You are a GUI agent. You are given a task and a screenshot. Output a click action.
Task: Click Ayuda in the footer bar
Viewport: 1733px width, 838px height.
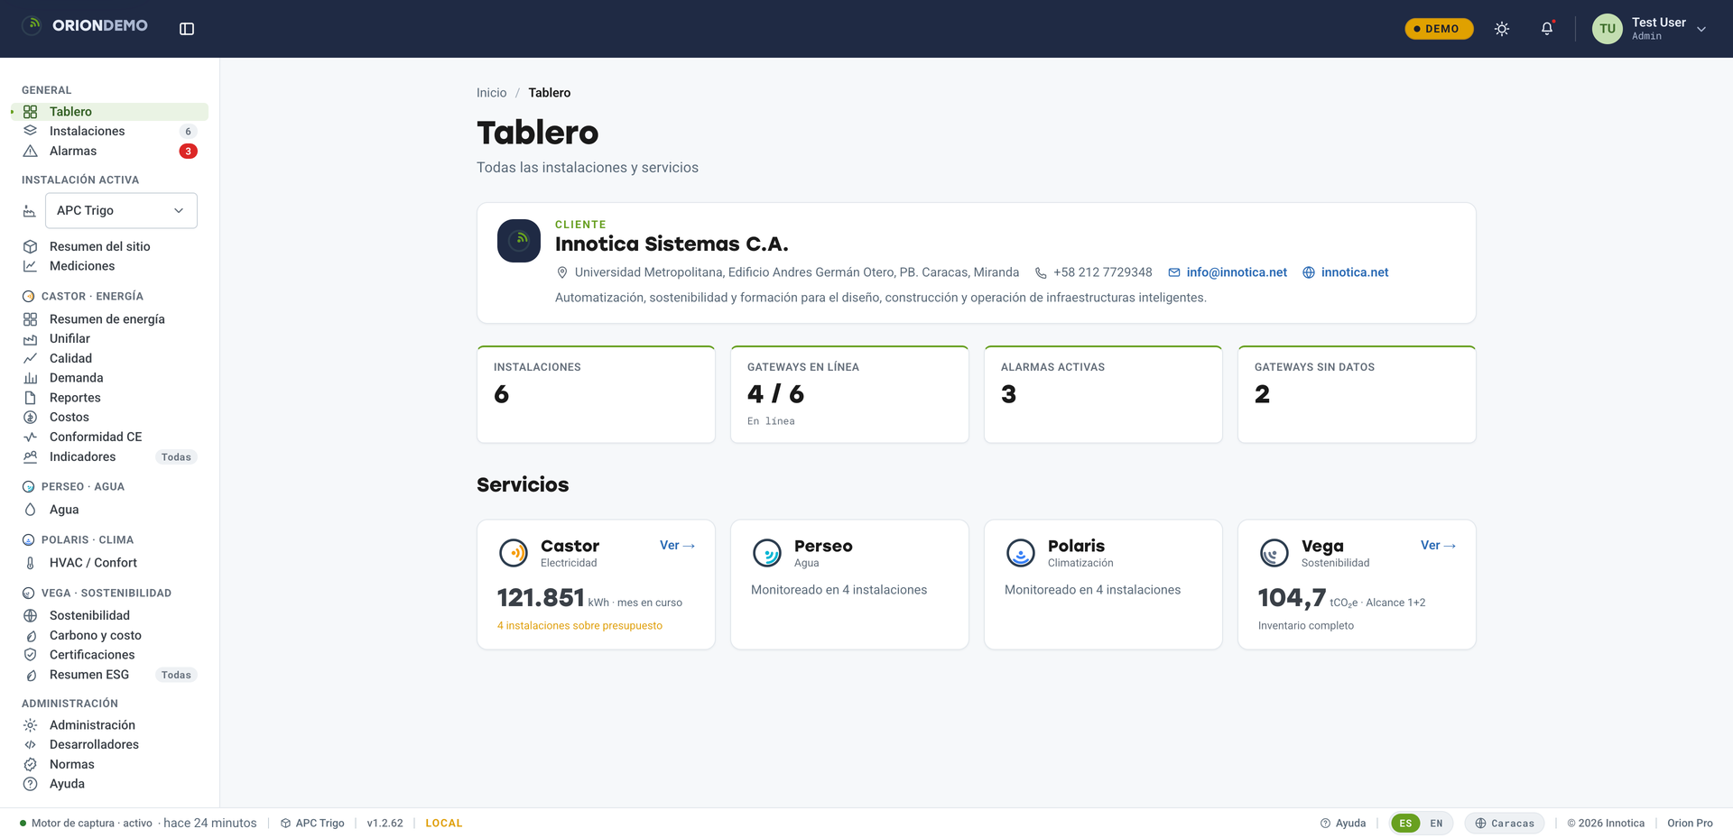click(x=1343, y=824)
